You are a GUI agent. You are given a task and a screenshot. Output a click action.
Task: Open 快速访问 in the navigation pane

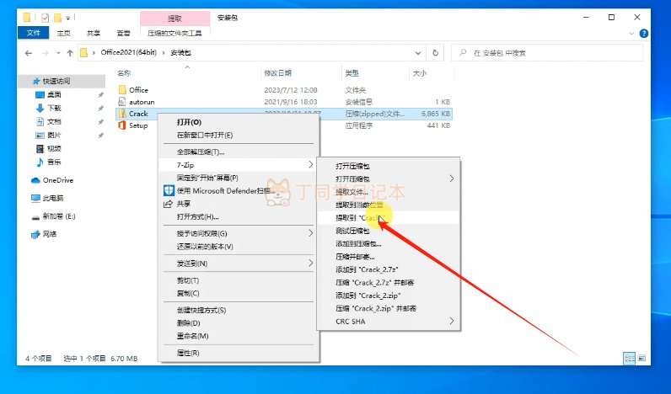coord(56,81)
